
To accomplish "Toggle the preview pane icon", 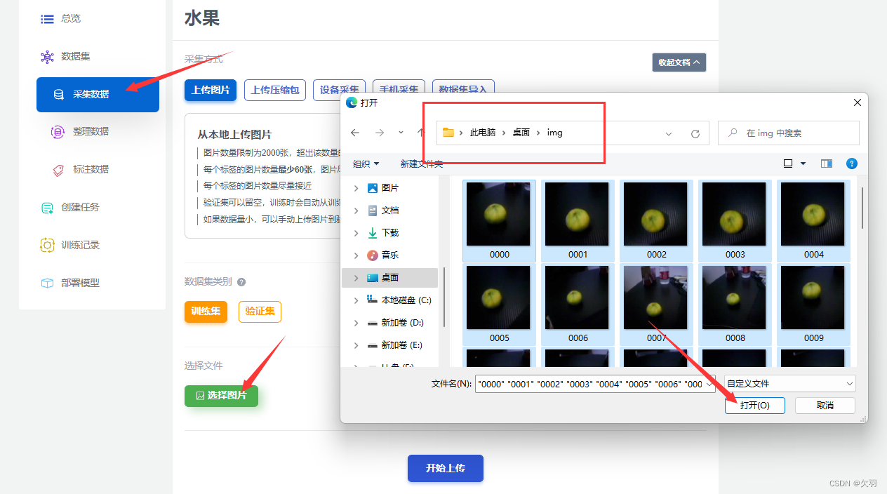I will tap(827, 163).
